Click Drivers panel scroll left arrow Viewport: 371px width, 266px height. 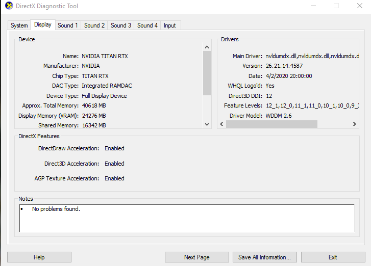coord(221,124)
